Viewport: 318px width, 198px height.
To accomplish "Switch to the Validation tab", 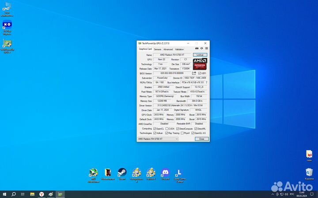I will point(179,49).
